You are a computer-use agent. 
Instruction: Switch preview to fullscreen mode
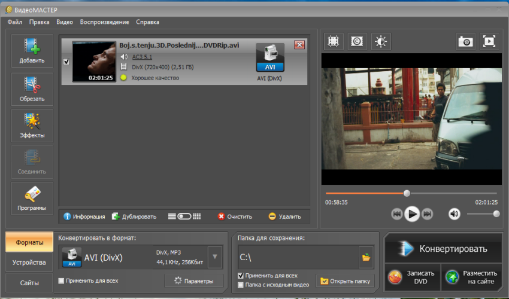(x=489, y=41)
